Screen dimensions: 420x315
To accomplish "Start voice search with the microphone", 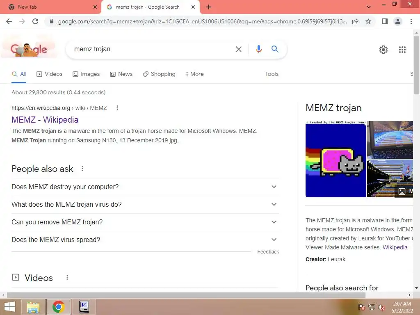I will pos(258,49).
